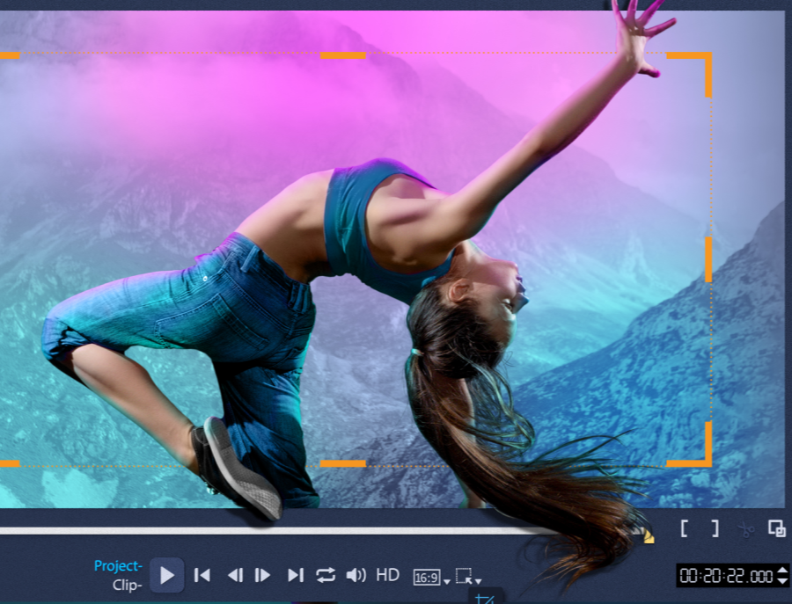Step back to previous frame

click(235, 575)
